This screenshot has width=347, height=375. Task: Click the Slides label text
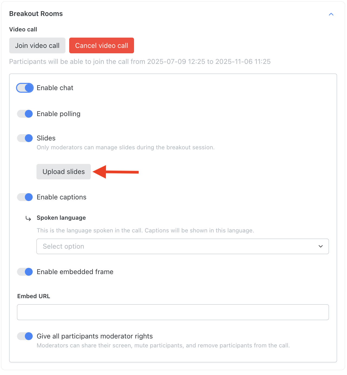pos(46,138)
